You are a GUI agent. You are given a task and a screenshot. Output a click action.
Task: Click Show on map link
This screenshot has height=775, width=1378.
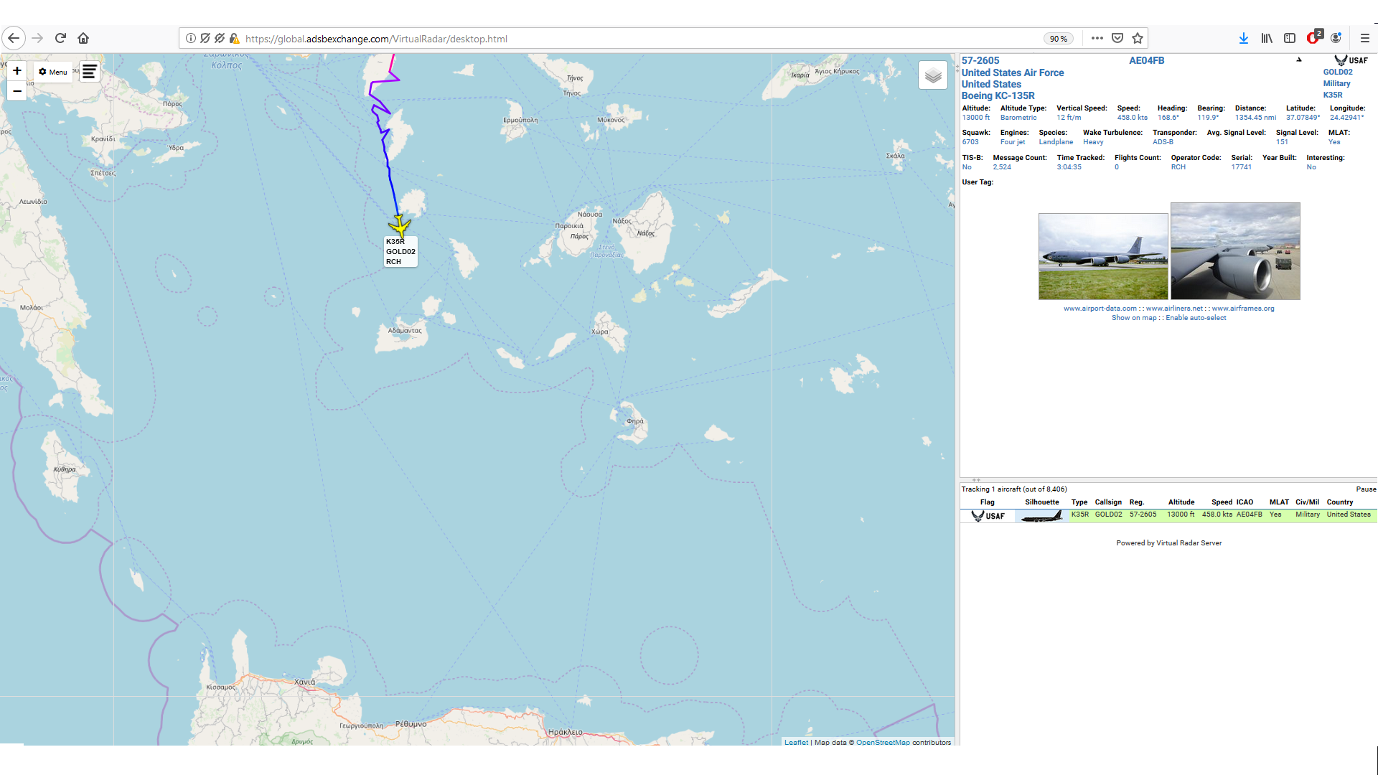(1134, 318)
